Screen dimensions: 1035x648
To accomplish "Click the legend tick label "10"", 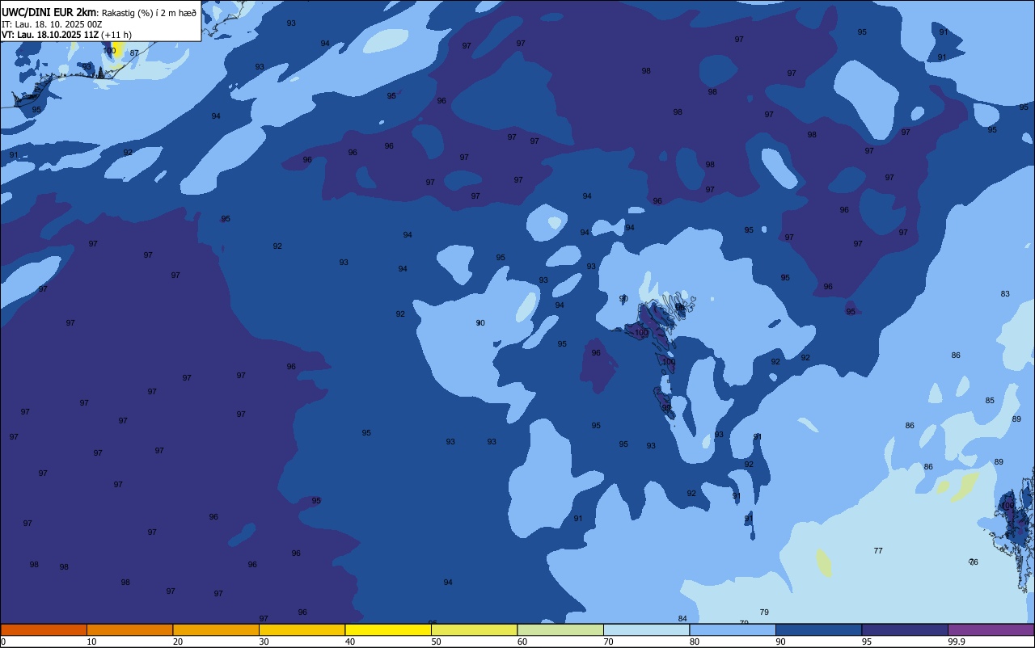I will (91, 642).
